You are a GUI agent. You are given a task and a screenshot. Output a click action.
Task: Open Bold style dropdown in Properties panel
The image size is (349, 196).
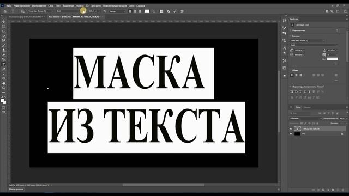(314, 45)
